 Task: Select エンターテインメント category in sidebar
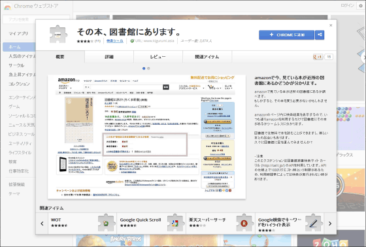22,97
